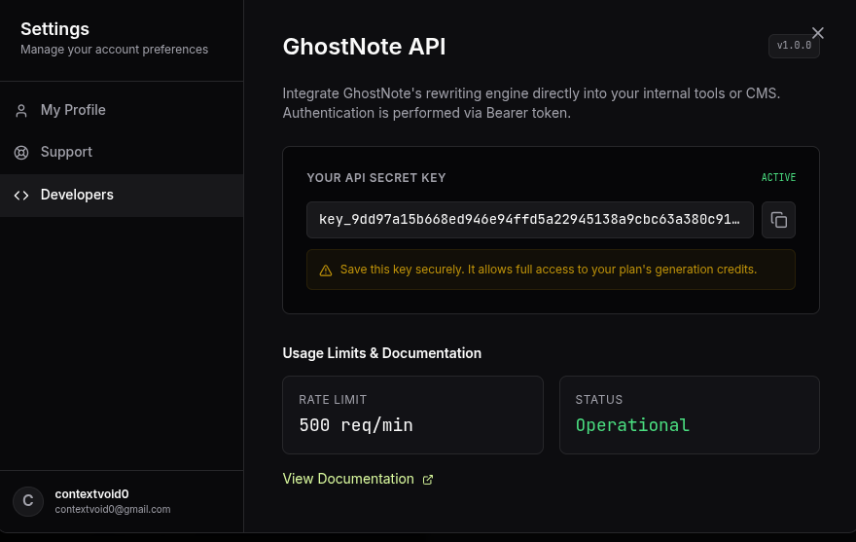This screenshot has width=856, height=542.
Task: Click the GhostNote API heading
Action: click(364, 47)
